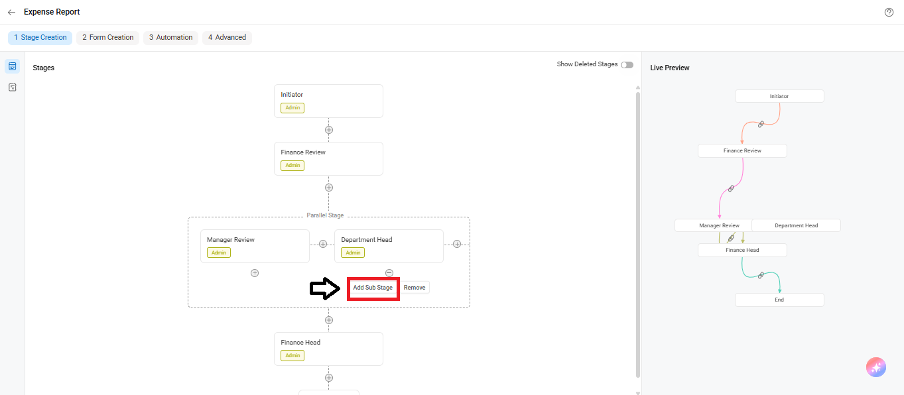Click the plus icon below Initiator stage
Screen dimensions: 904x395
coord(329,130)
